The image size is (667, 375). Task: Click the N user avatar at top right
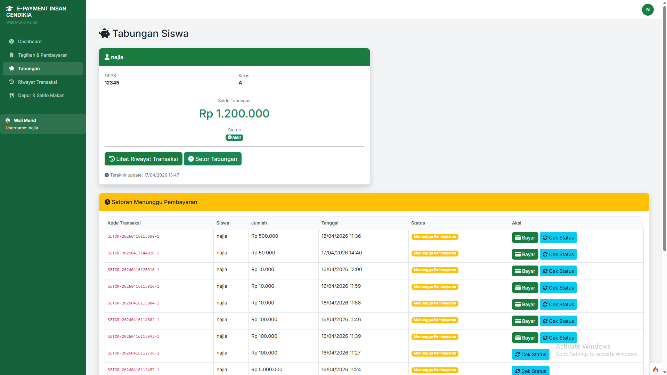(648, 10)
